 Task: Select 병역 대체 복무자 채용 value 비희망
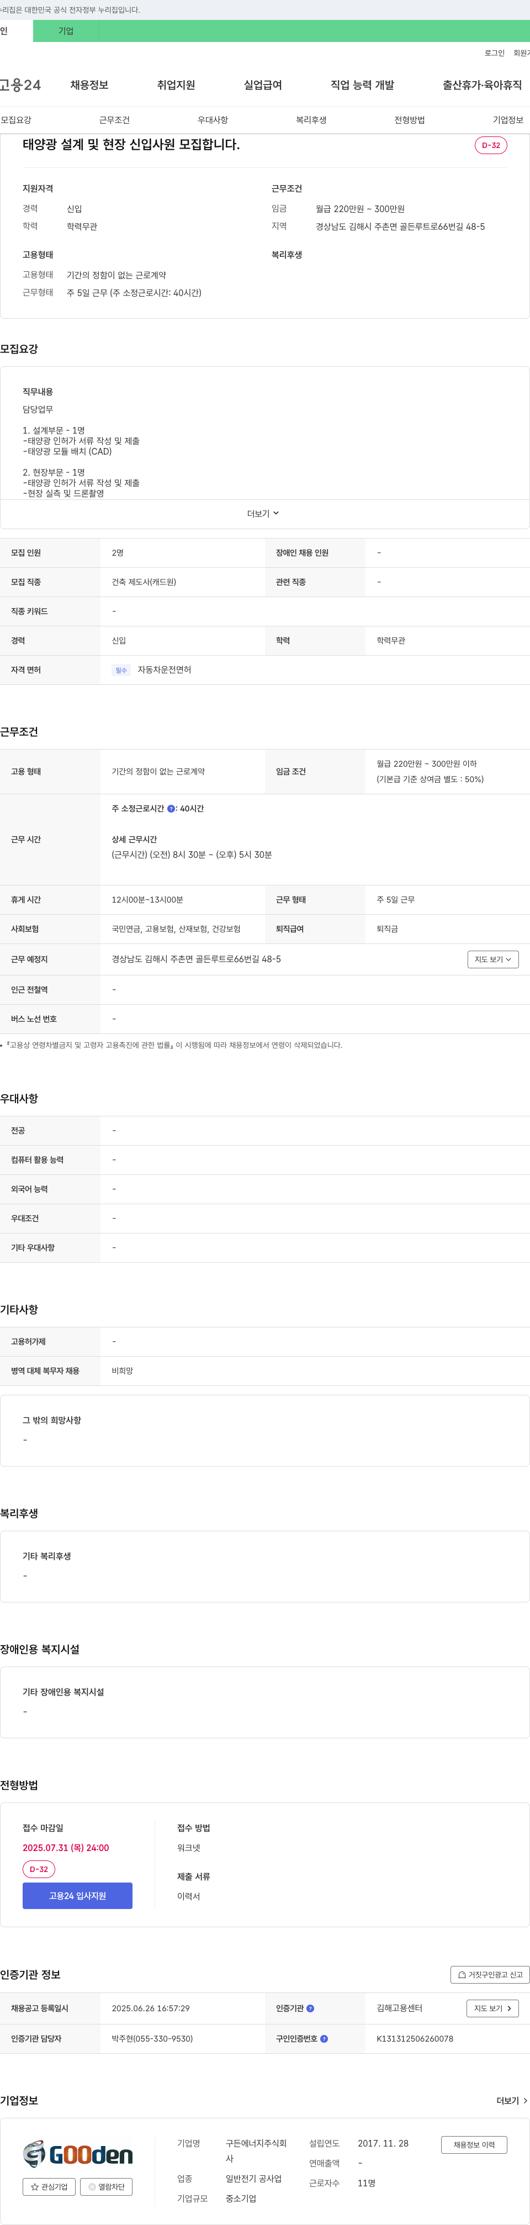(x=121, y=1371)
